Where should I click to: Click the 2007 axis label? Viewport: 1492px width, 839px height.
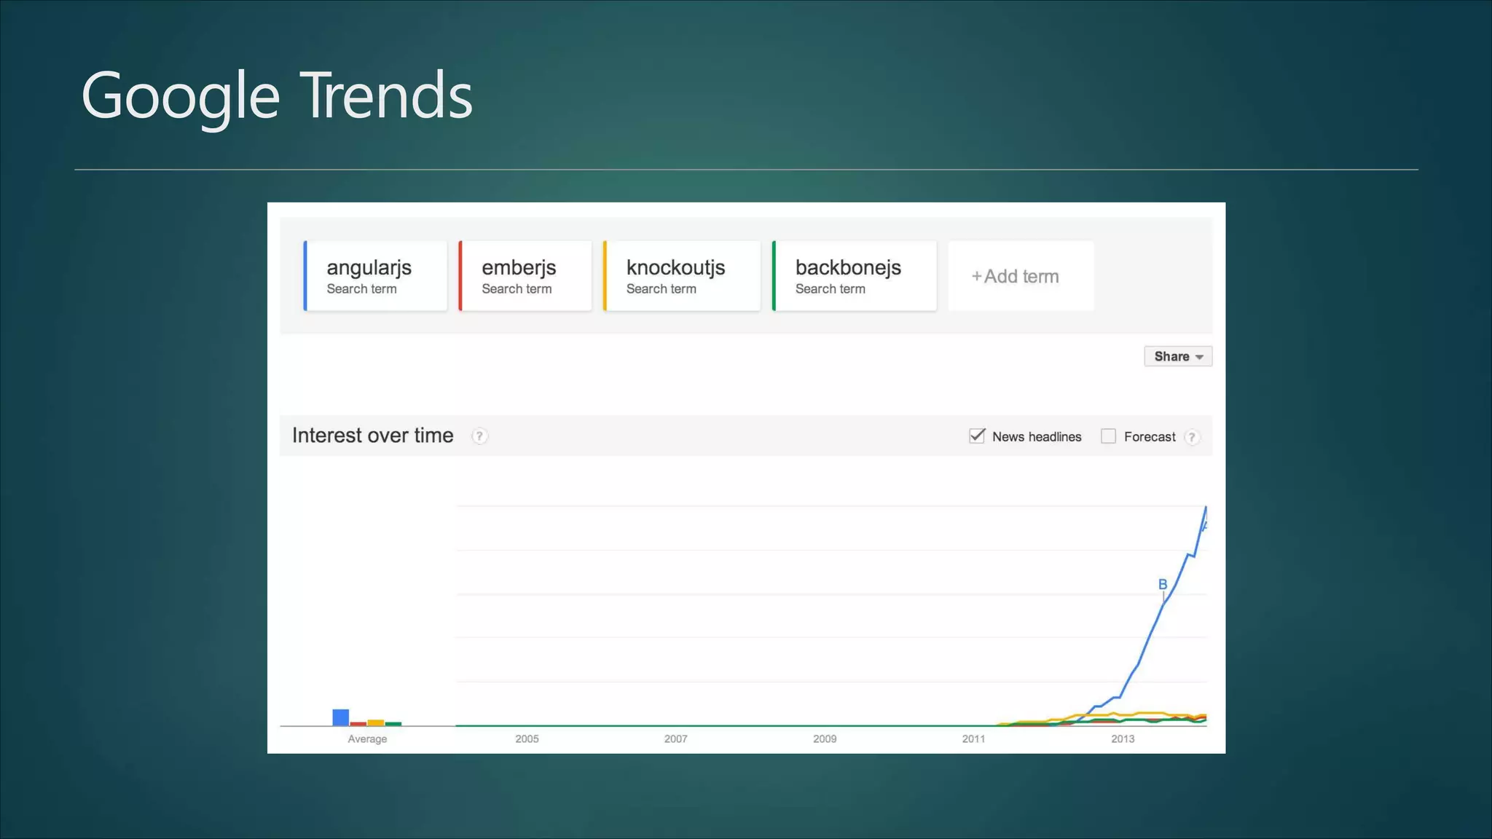pos(675,738)
